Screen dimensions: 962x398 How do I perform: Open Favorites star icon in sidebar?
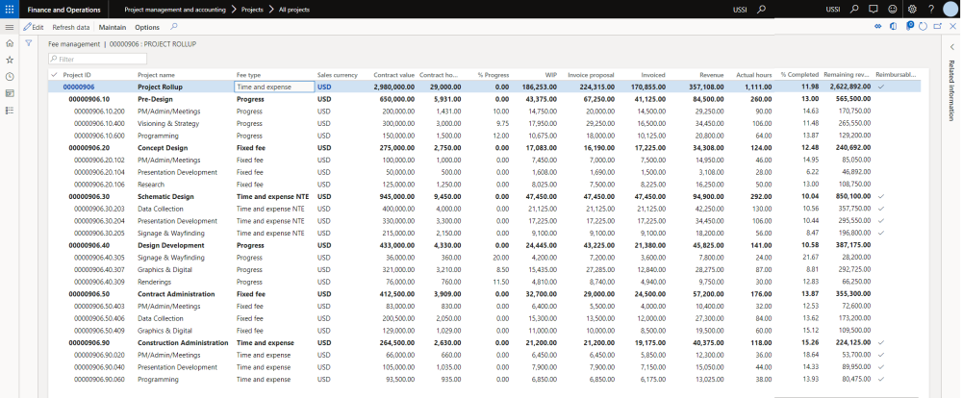click(10, 60)
